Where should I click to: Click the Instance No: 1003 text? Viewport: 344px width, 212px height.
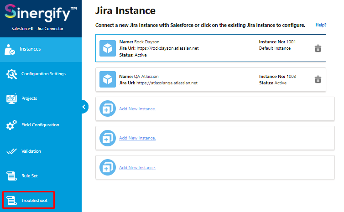pyautogui.click(x=277, y=76)
